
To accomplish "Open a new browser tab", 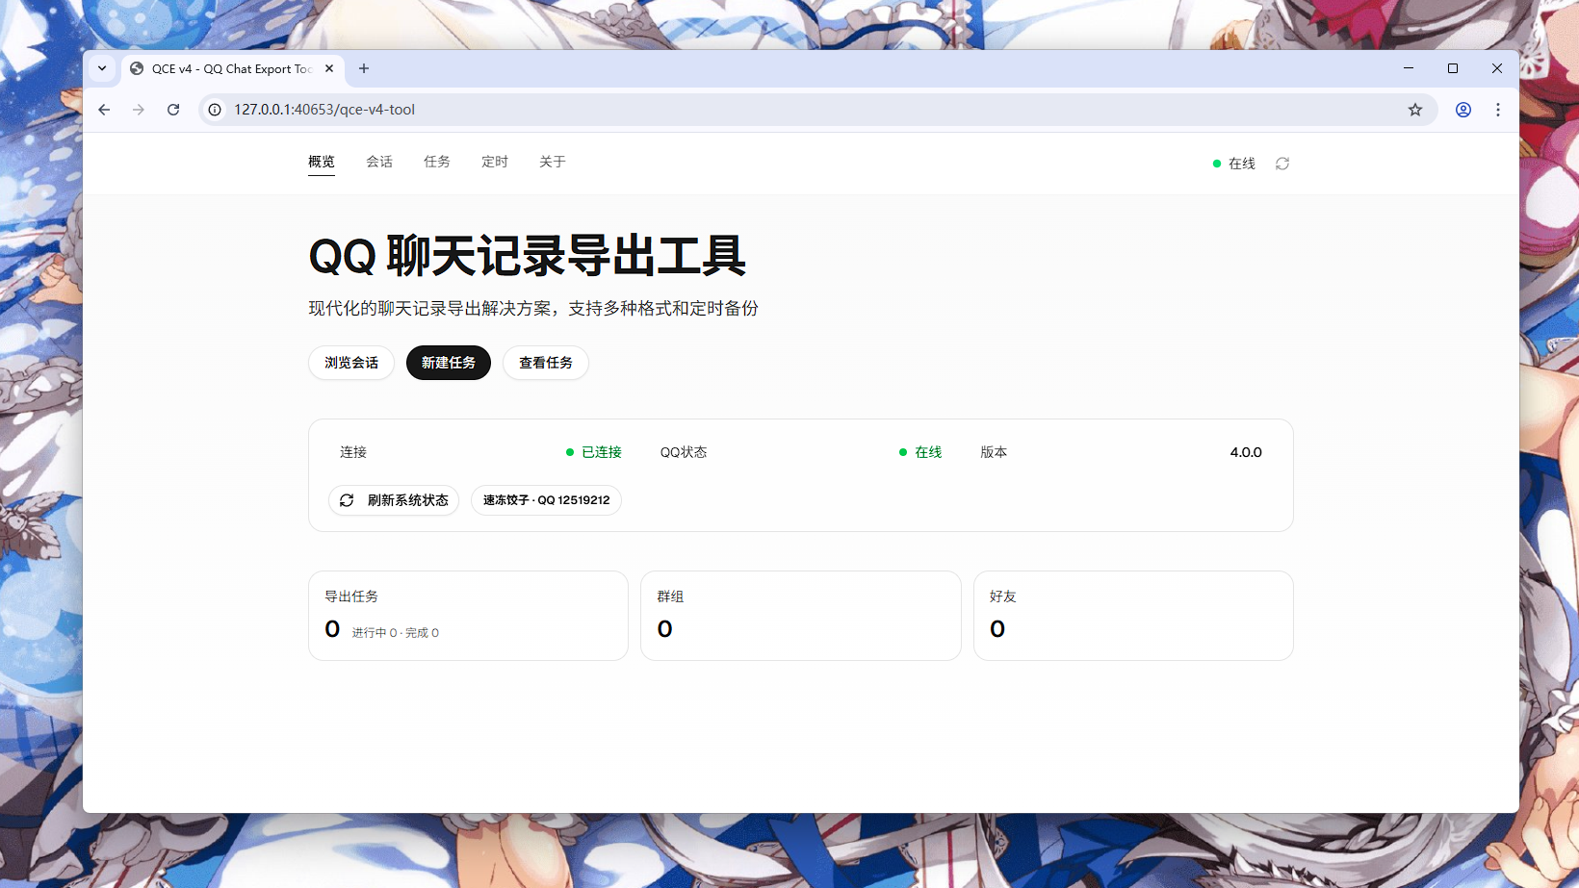I will (364, 68).
